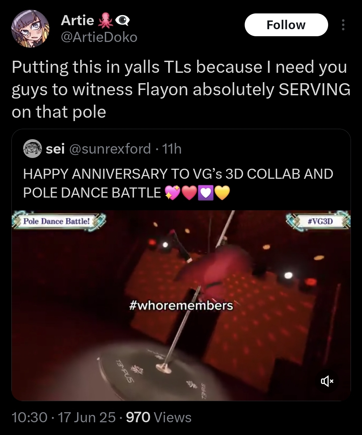Click sei's display name in quoted tweet

pos(55,149)
